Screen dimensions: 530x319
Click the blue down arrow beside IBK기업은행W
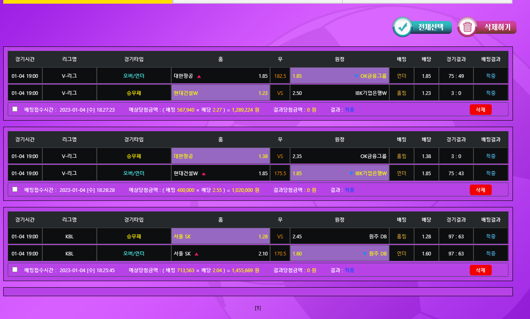(351, 174)
